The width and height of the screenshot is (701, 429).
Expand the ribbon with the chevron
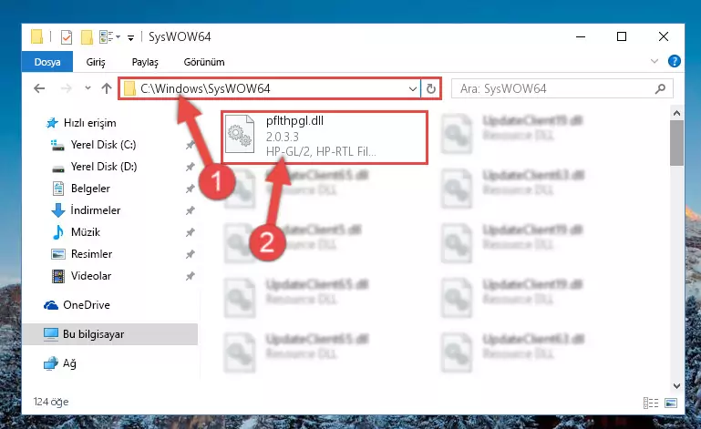(x=655, y=61)
